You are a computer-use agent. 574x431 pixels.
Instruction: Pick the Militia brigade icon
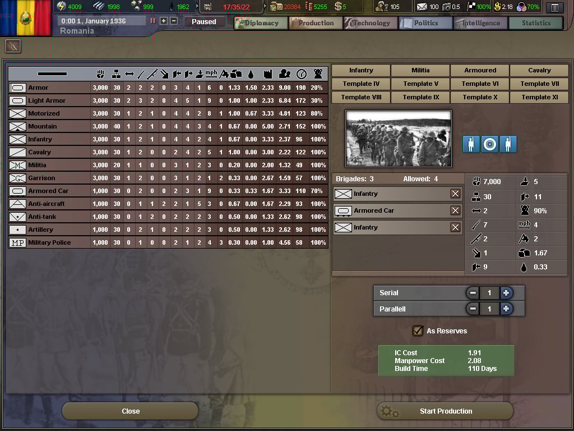[x=17, y=165]
